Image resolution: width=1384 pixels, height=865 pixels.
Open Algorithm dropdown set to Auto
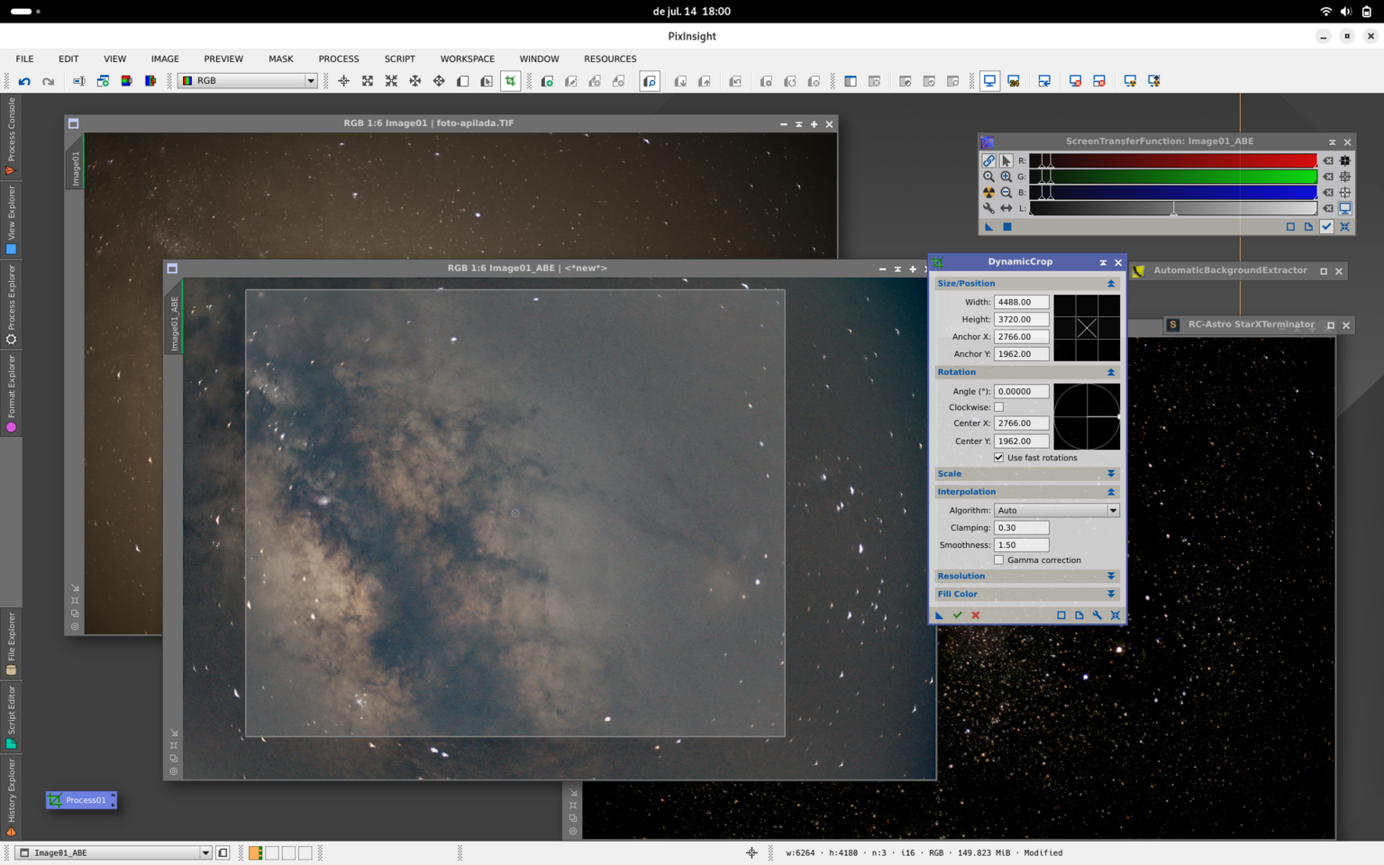tap(1056, 510)
